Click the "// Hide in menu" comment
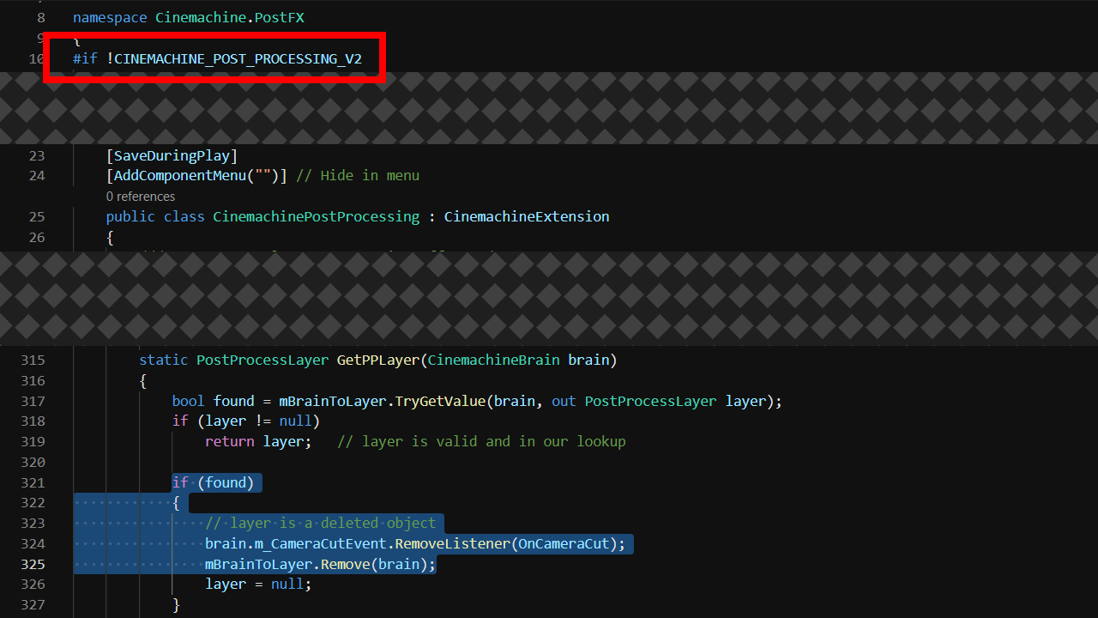Screen dimensions: 1098x618 [x=358, y=175]
